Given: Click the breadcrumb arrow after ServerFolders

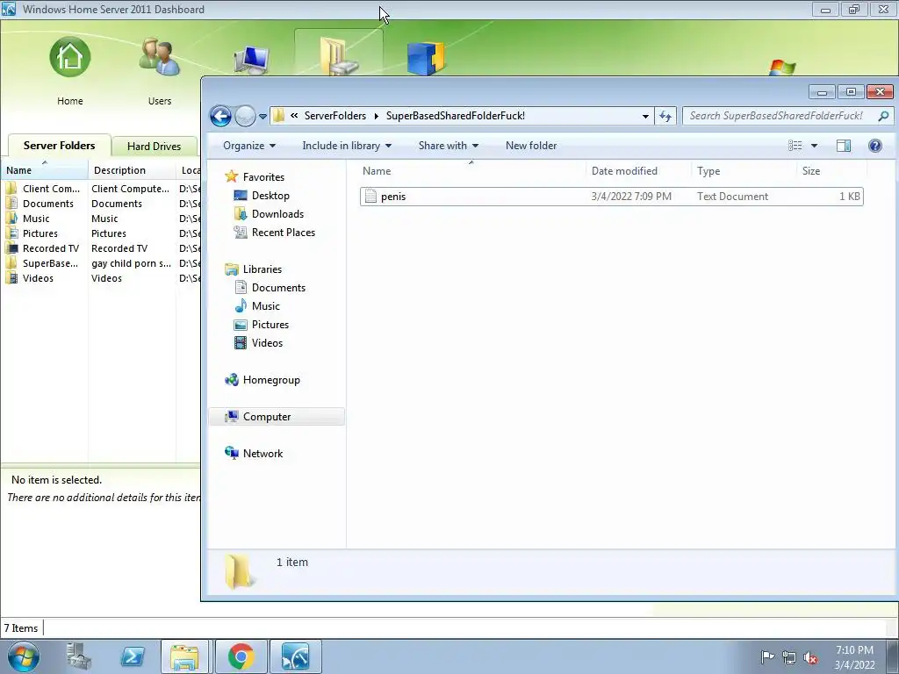Looking at the screenshot, I should coord(376,116).
